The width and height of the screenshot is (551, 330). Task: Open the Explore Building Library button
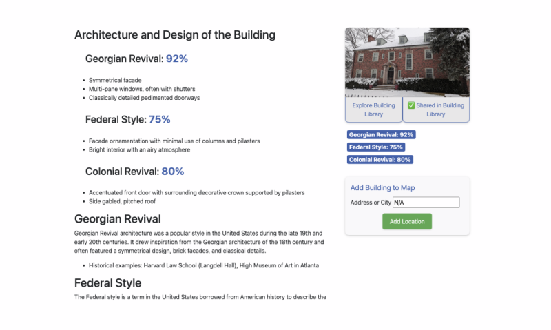[x=373, y=110]
